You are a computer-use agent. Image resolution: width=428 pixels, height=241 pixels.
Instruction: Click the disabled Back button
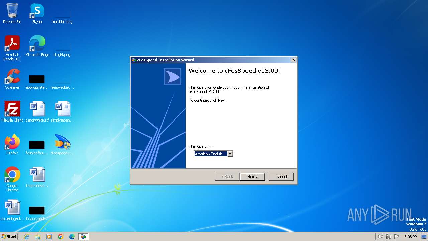coord(227,177)
